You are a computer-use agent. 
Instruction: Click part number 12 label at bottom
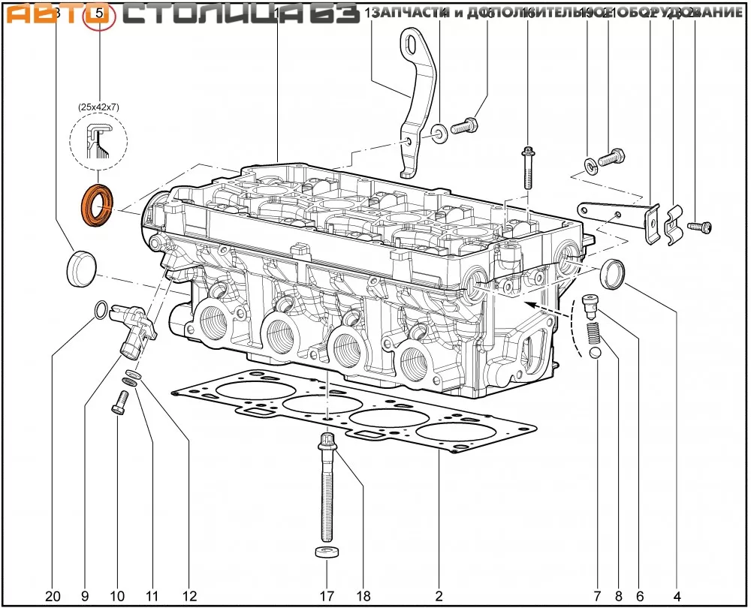tap(189, 597)
